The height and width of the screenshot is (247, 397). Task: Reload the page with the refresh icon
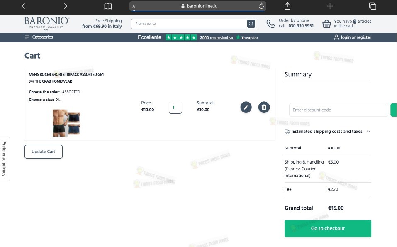[x=261, y=6]
